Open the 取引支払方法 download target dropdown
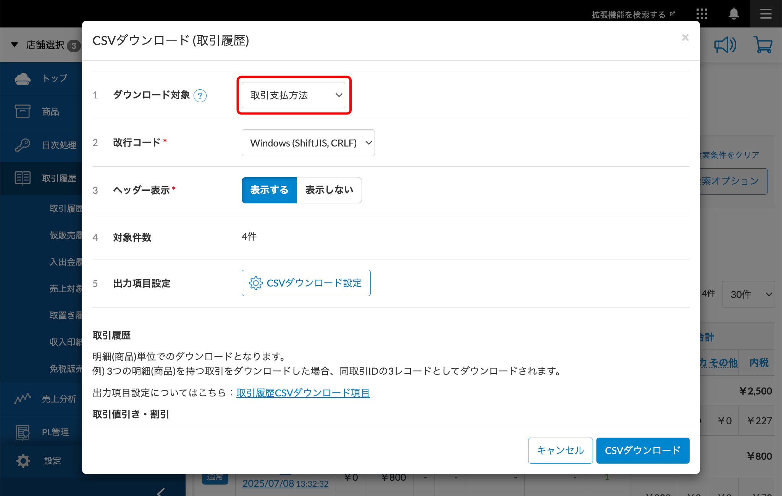This screenshot has width=782, height=496. 293,95
